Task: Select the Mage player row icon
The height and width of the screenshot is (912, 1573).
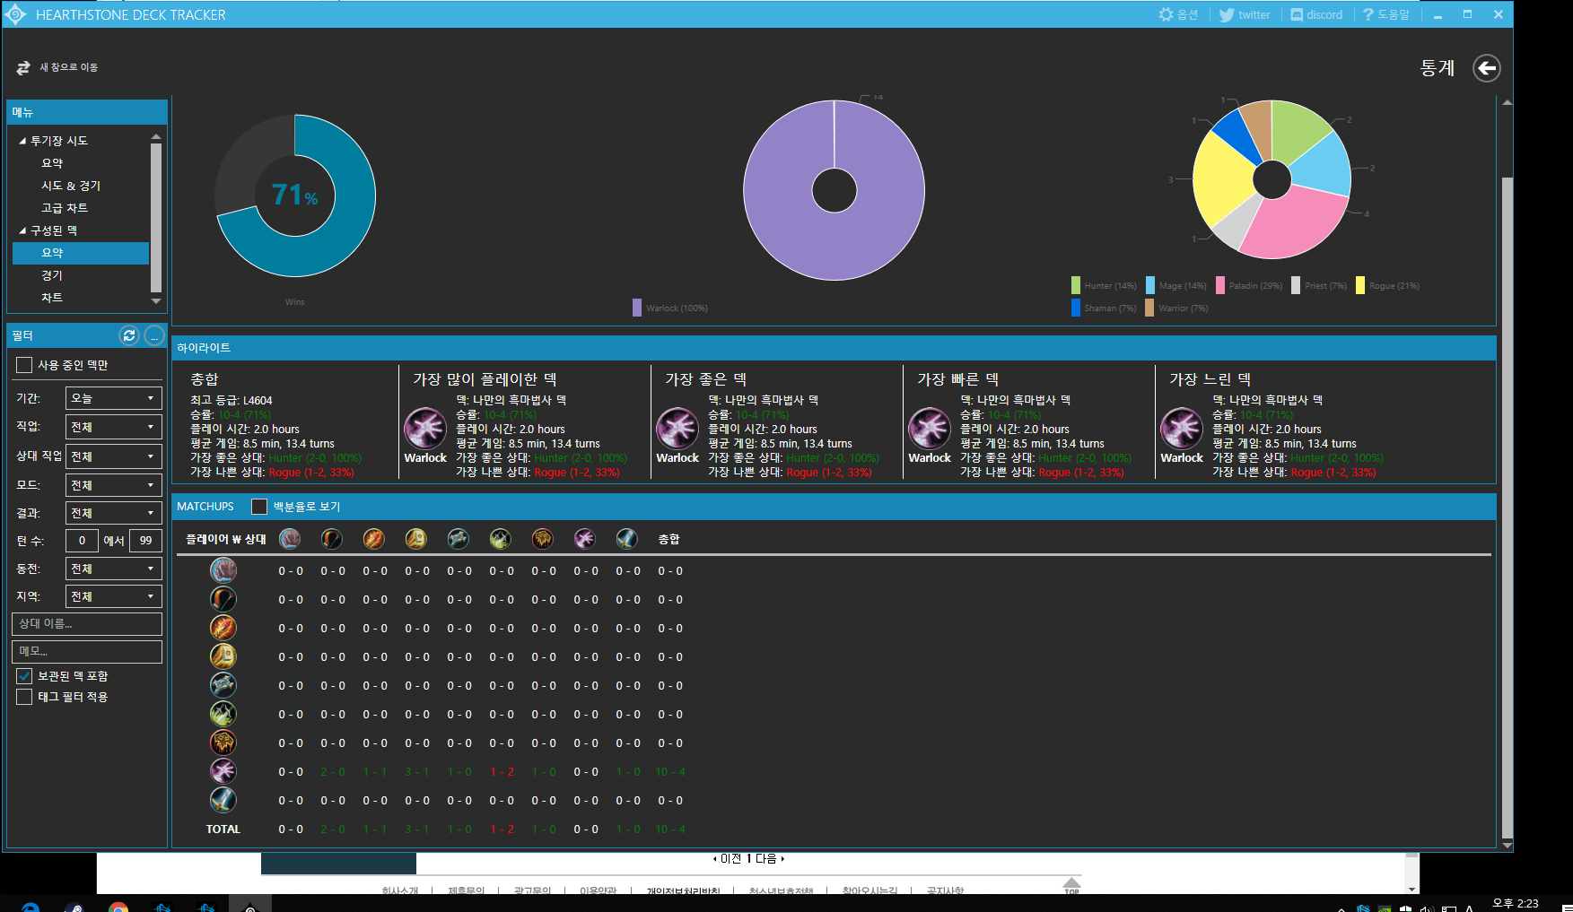Action: [x=223, y=628]
